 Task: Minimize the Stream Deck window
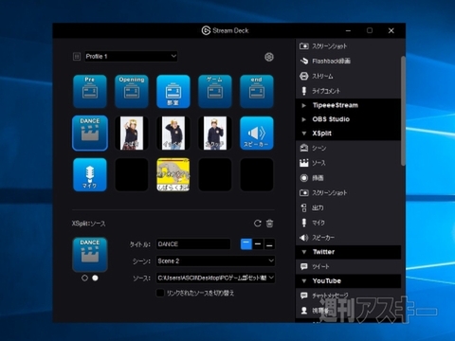(x=348, y=30)
